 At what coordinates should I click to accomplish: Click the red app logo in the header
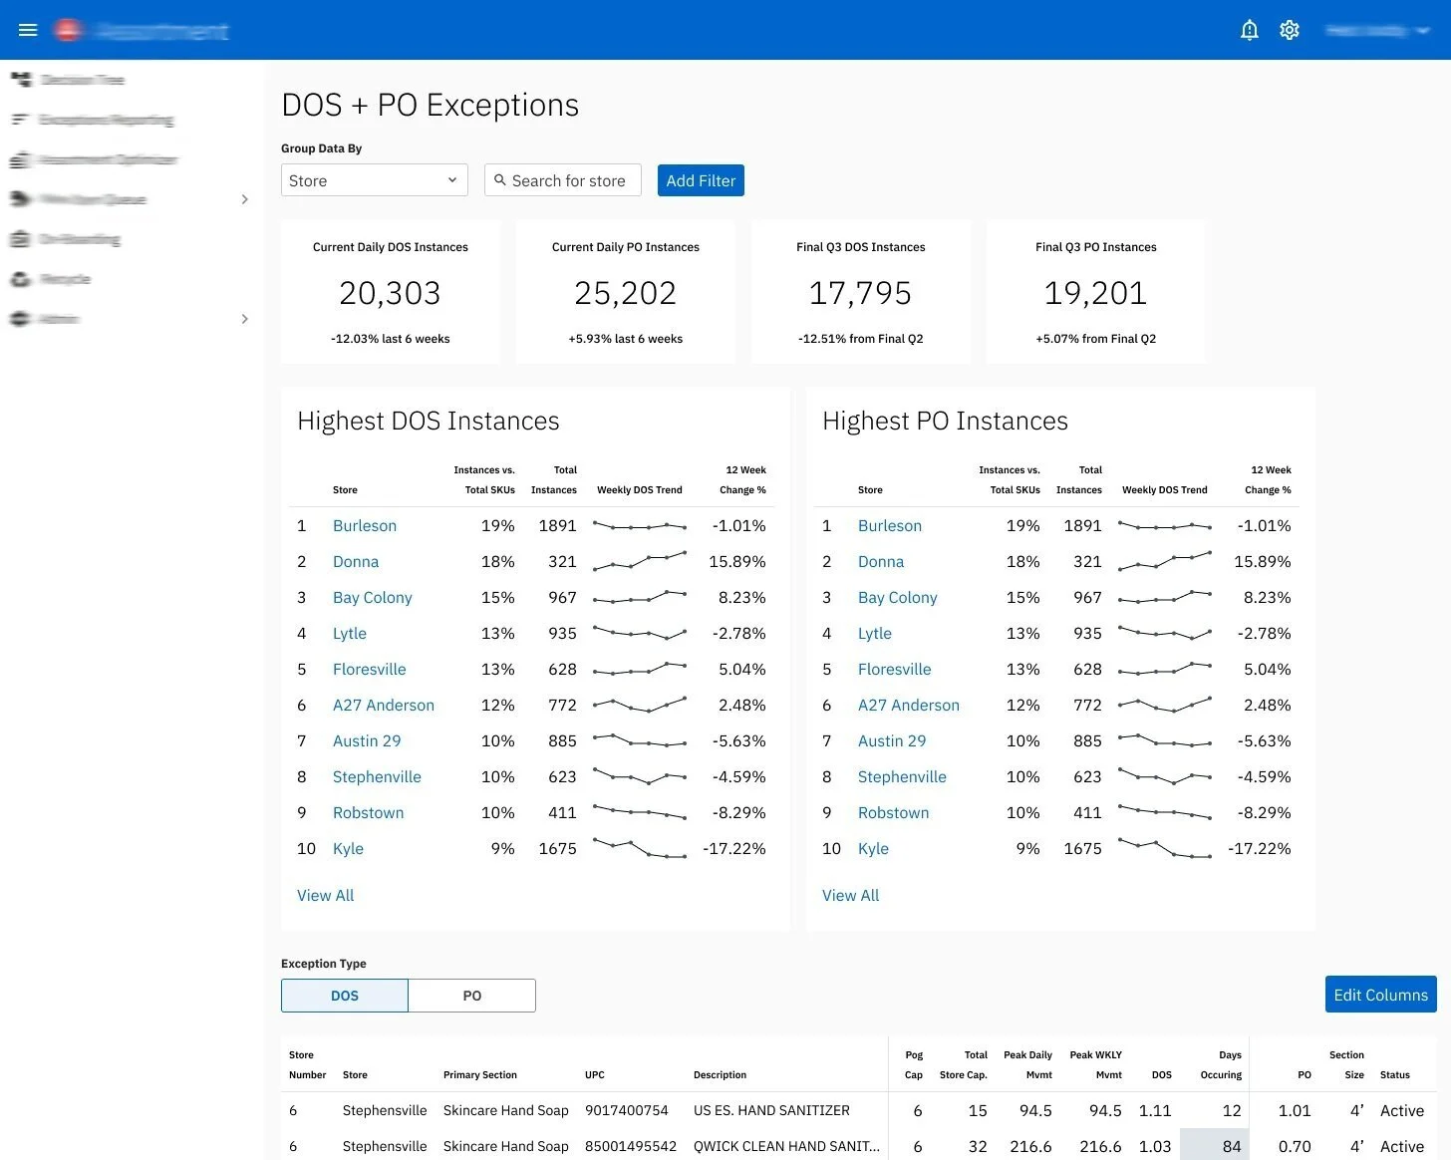pos(66,29)
